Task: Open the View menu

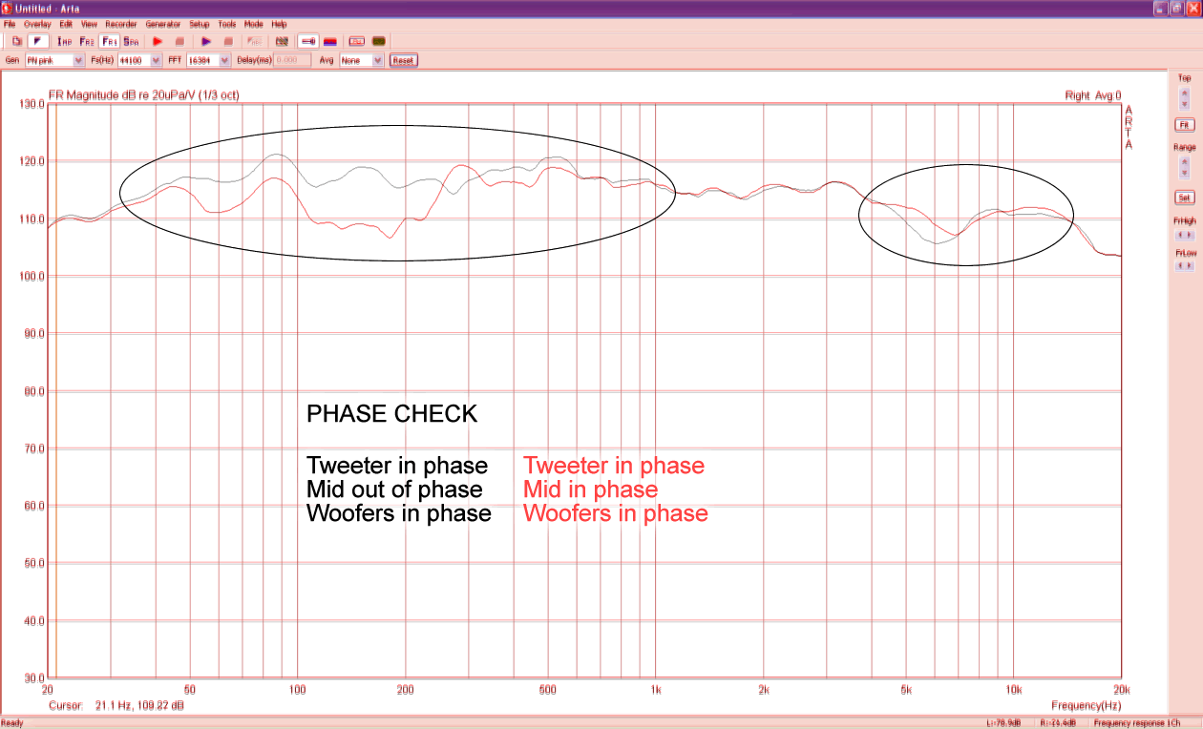Action: (x=89, y=23)
